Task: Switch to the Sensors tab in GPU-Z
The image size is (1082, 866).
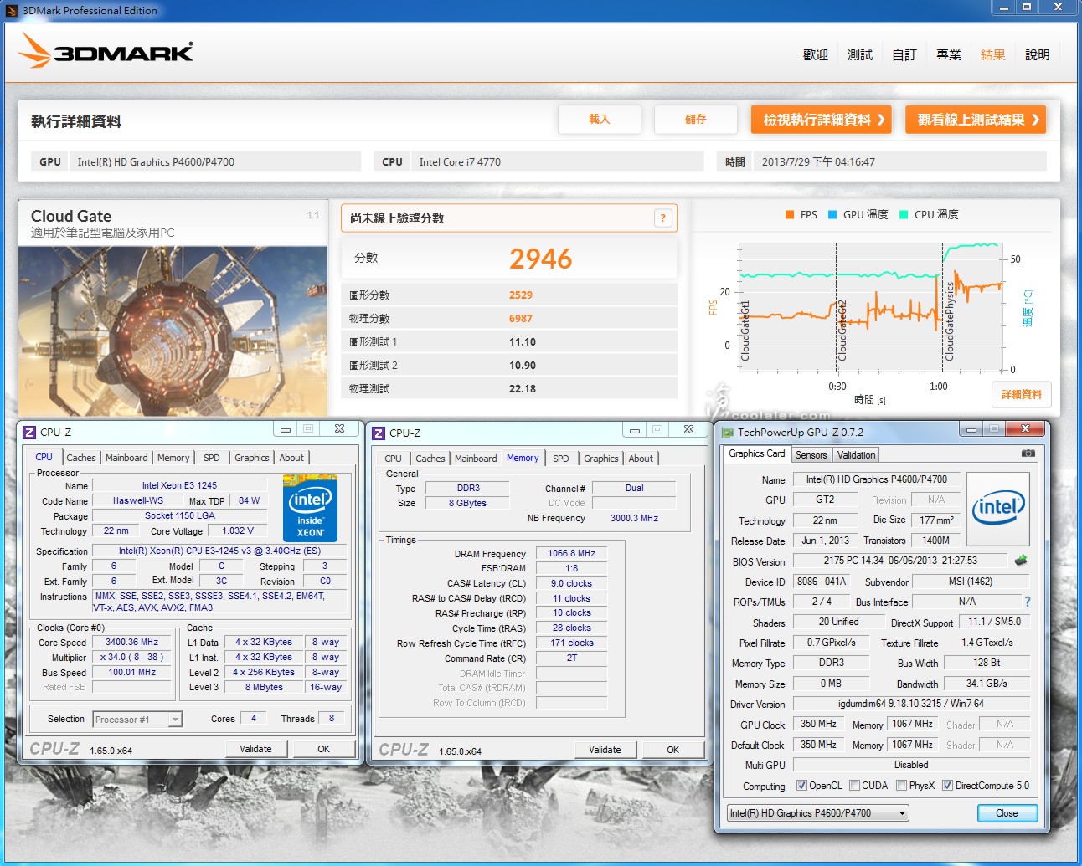Action: coord(811,455)
